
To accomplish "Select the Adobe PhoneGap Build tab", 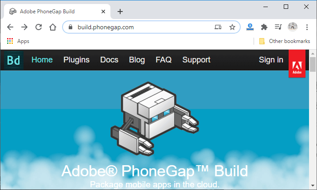I will (x=57, y=12).
